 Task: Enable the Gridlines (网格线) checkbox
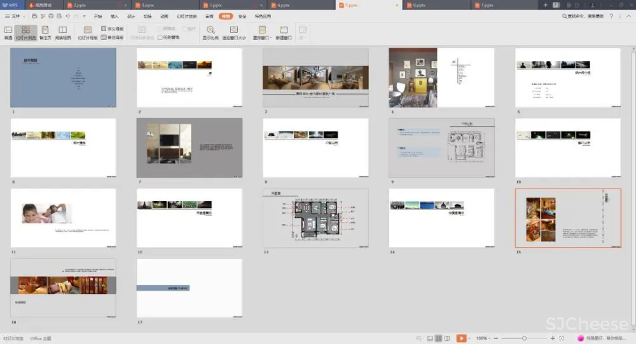pyautogui.click(x=160, y=29)
